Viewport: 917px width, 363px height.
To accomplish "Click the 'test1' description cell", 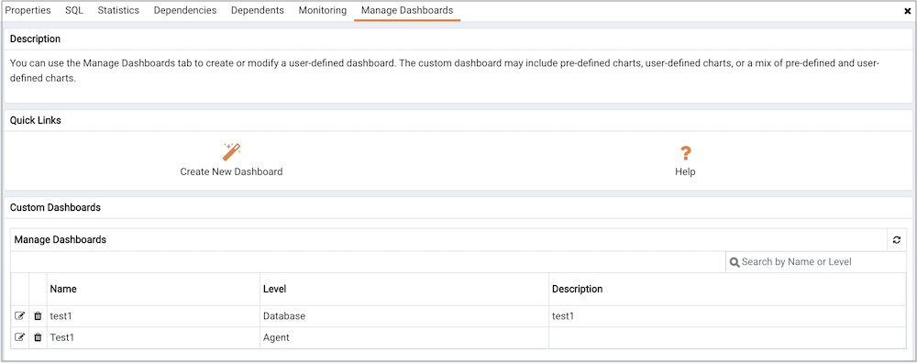I will coord(727,316).
